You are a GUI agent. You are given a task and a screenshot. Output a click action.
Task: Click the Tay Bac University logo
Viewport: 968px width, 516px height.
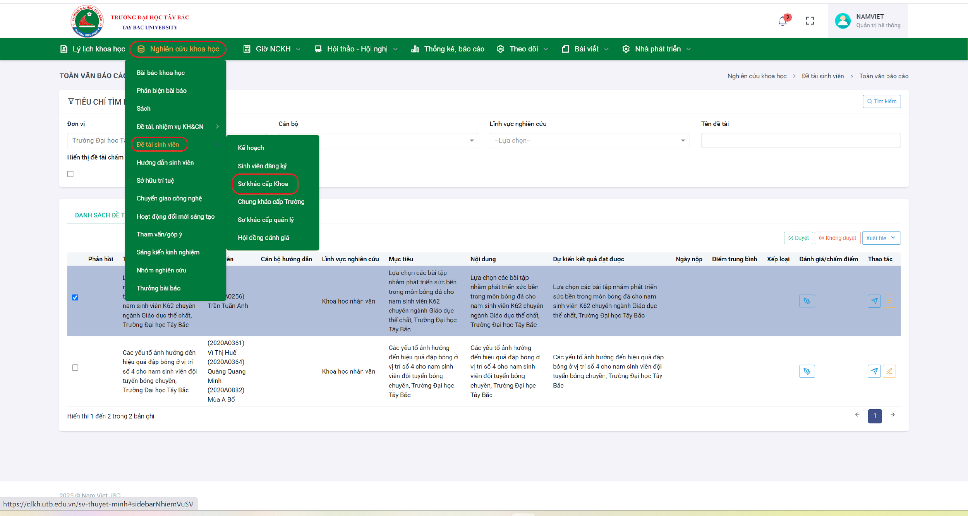click(x=87, y=21)
